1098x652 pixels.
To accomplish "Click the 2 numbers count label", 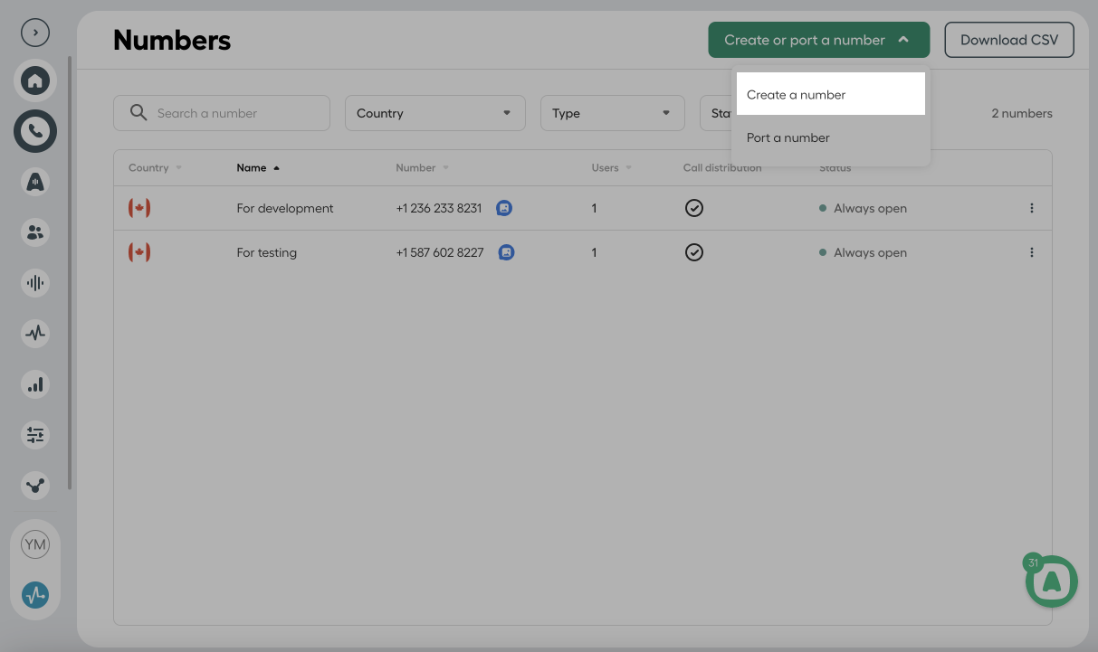I will pos(1022,113).
